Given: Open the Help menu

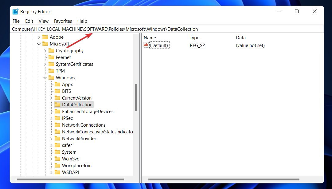Looking at the screenshot, I should (x=82, y=21).
